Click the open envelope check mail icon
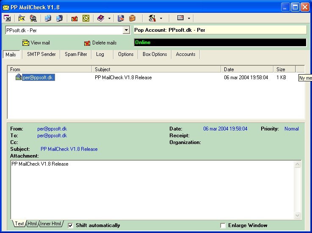 click(22, 18)
